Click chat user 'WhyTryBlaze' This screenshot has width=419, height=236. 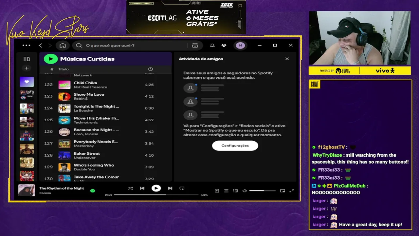327,155
